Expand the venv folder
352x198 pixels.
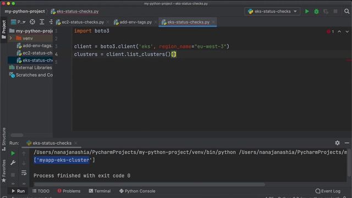[x=10, y=38]
